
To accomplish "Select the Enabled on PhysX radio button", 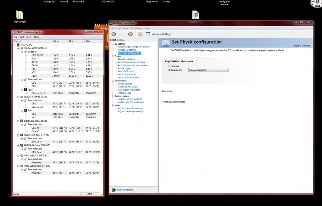I will click(169, 70).
